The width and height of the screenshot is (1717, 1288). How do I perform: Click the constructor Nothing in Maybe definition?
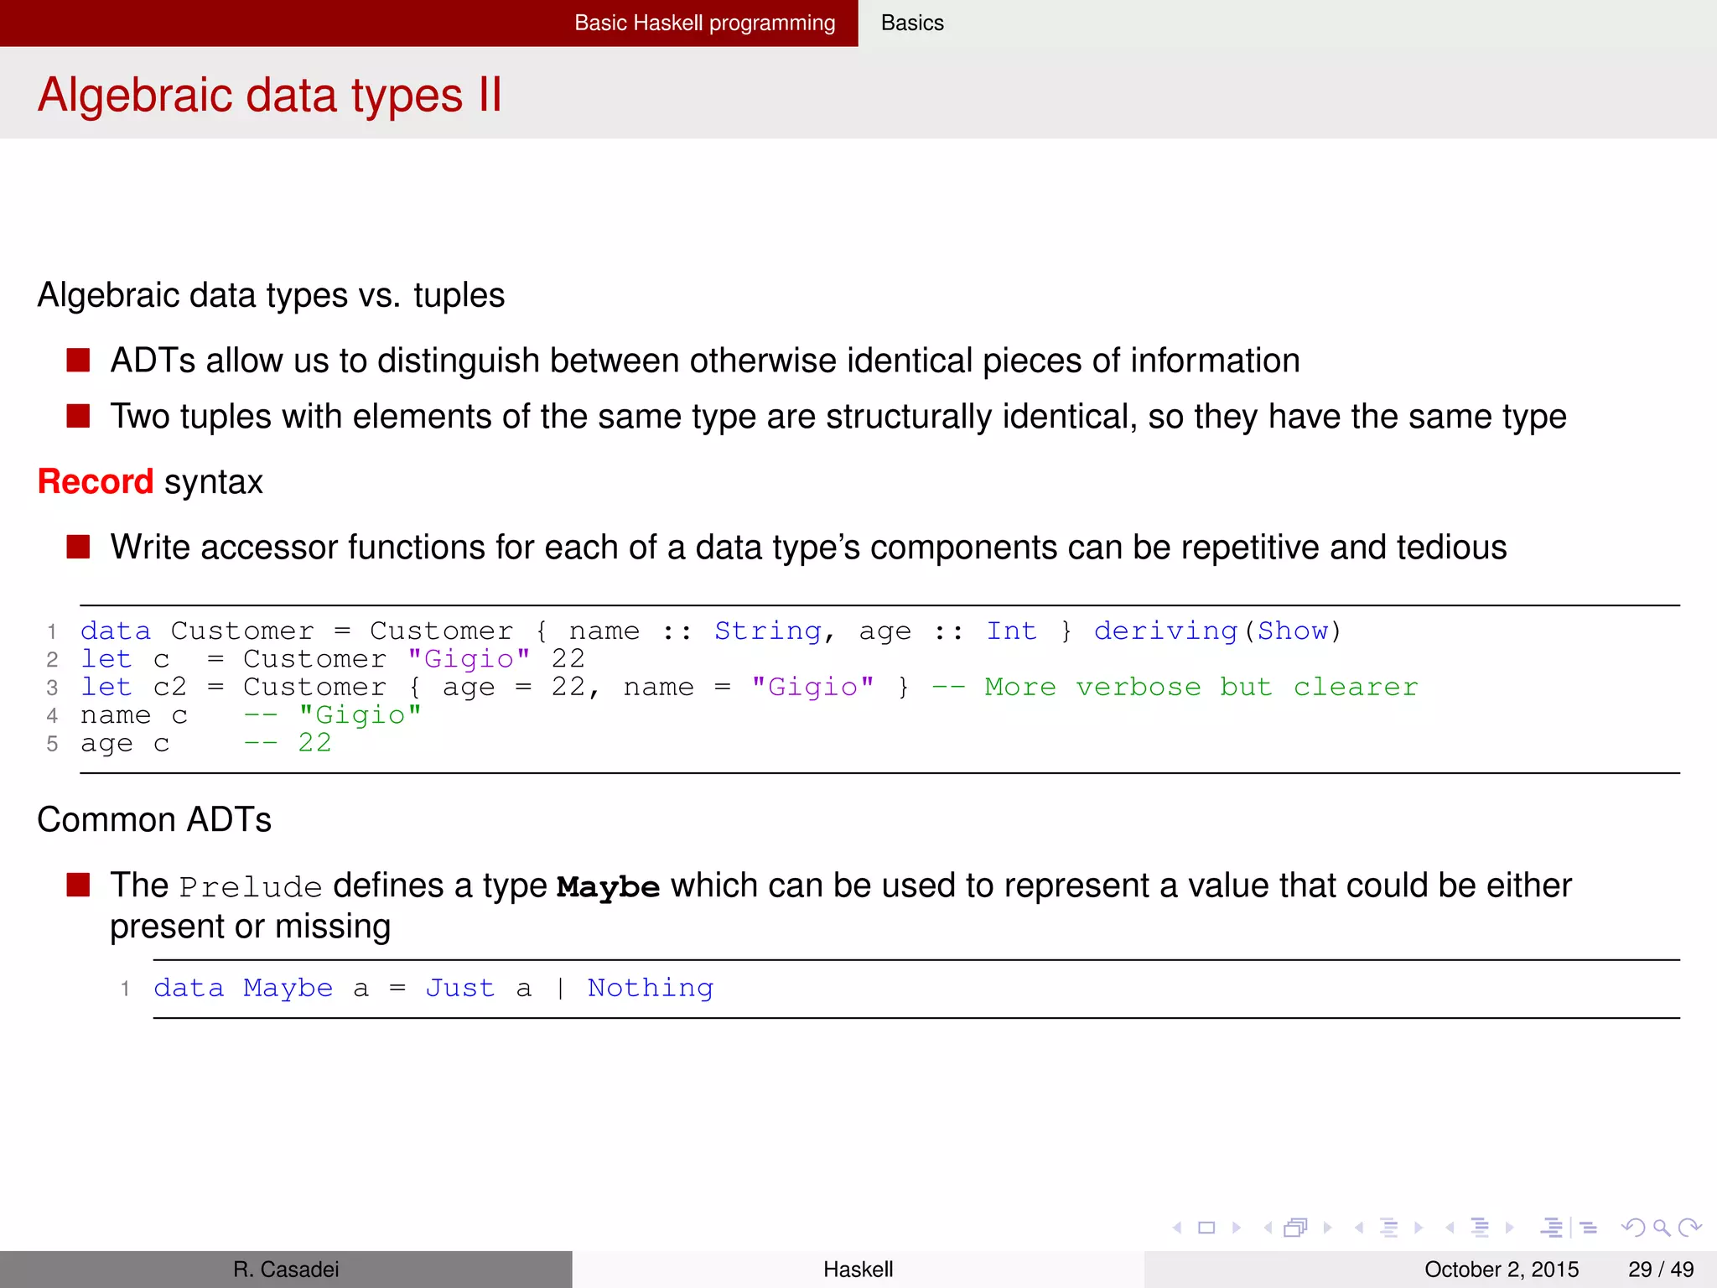click(651, 988)
